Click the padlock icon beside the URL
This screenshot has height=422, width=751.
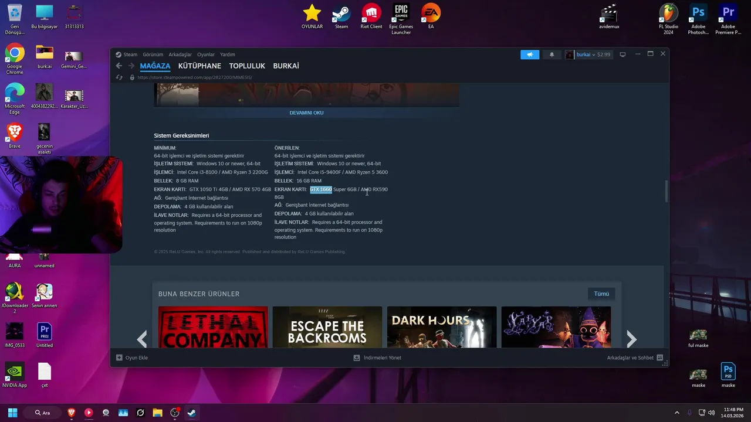click(x=132, y=77)
